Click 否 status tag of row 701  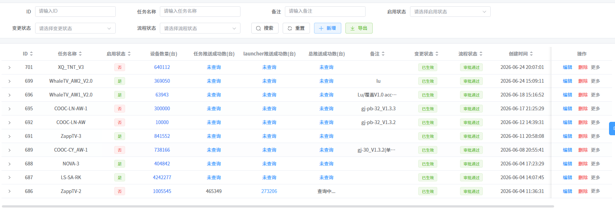[x=119, y=67]
